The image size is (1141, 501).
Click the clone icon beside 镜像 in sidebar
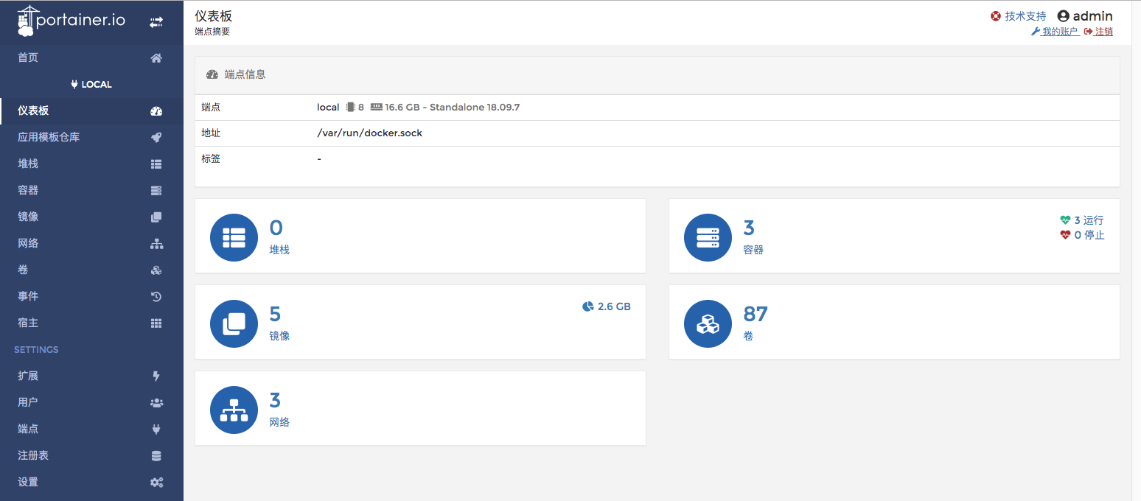pos(156,217)
